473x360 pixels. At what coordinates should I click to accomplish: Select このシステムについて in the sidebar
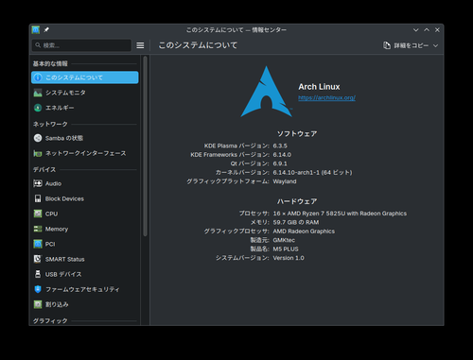click(x=85, y=77)
